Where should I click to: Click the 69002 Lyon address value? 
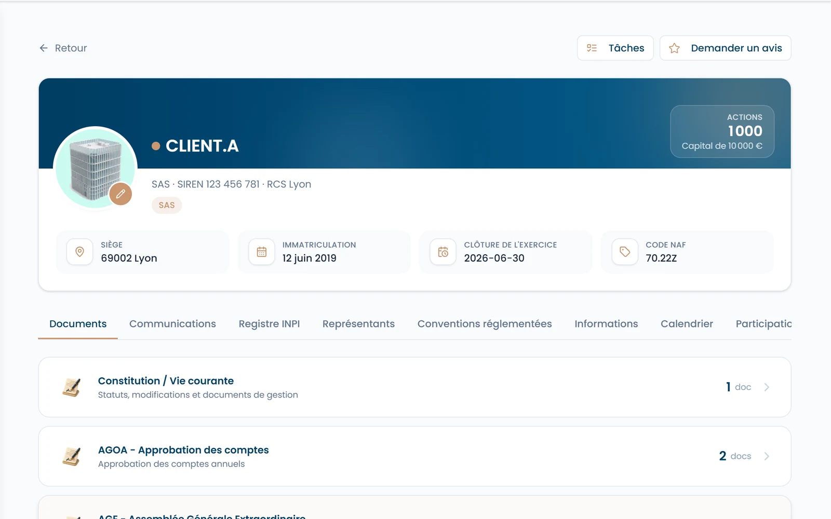tap(129, 258)
